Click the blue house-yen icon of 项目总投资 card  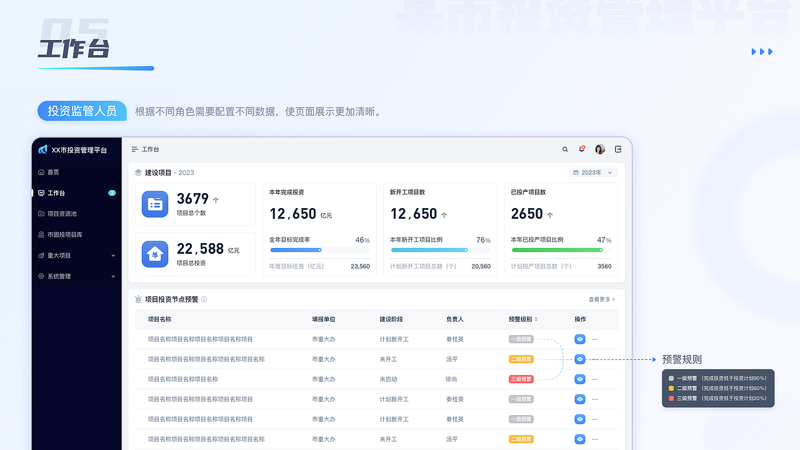(155, 254)
